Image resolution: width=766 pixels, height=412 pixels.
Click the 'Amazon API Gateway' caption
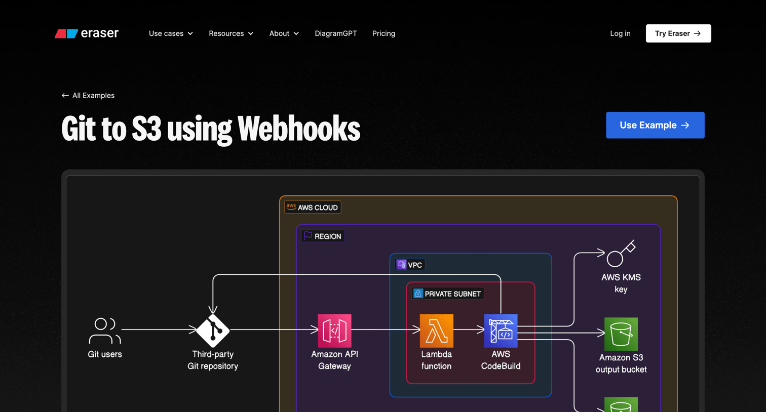(334, 360)
